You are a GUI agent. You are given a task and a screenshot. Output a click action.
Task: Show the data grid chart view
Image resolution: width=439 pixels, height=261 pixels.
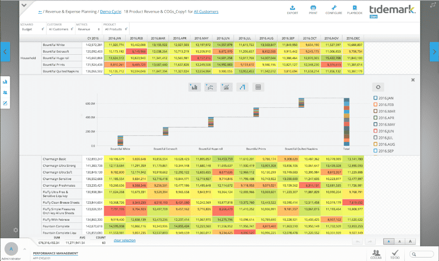click(258, 87)
